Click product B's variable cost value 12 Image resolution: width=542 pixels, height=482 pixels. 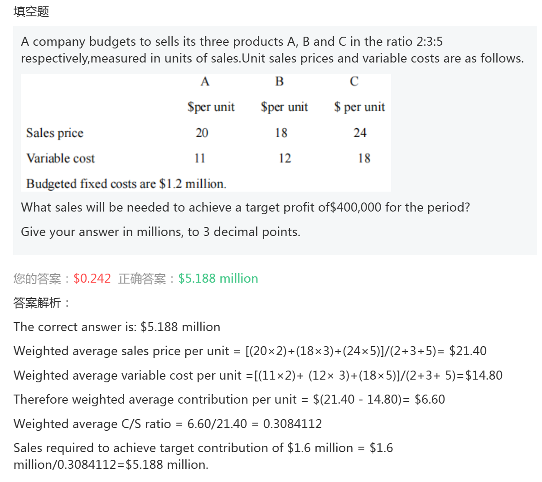(x=285, y=158)
